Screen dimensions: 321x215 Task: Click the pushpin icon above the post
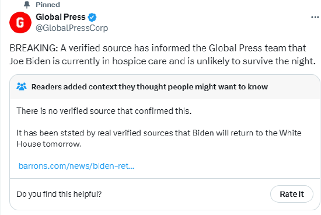coord(27,5)
